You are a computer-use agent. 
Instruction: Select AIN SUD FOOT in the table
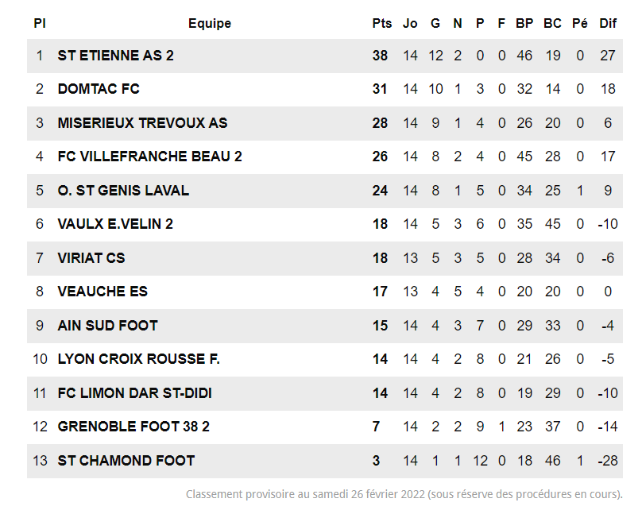[107, 326]
